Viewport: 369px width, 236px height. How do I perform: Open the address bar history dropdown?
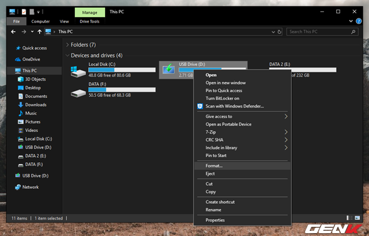[x=273, y=32]
